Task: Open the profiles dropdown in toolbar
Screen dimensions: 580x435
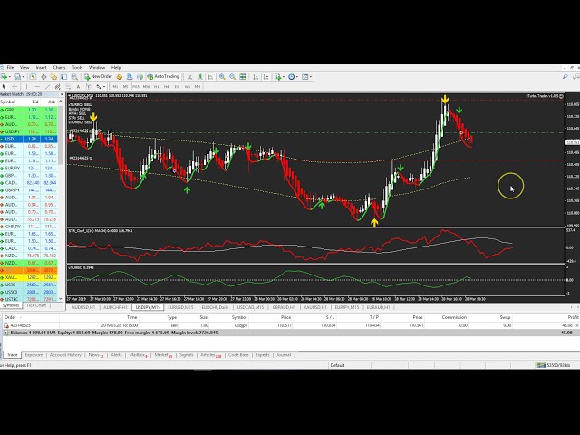Action: coord(23,76)
